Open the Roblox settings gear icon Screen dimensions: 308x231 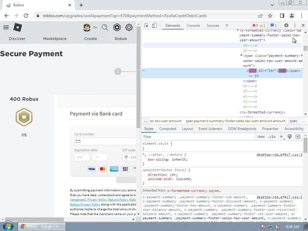(x=129, y=27)
